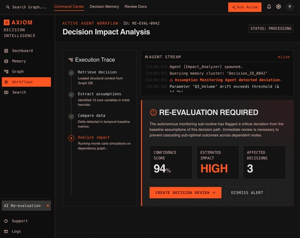
Task: Click the Graph node icon in sidebar
Action: click(6, 71)
